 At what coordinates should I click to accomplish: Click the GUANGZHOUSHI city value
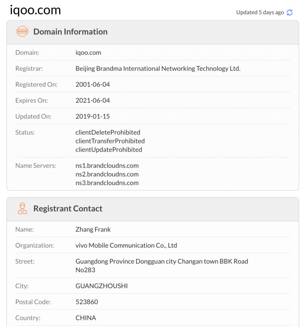(x=102, y=286)
